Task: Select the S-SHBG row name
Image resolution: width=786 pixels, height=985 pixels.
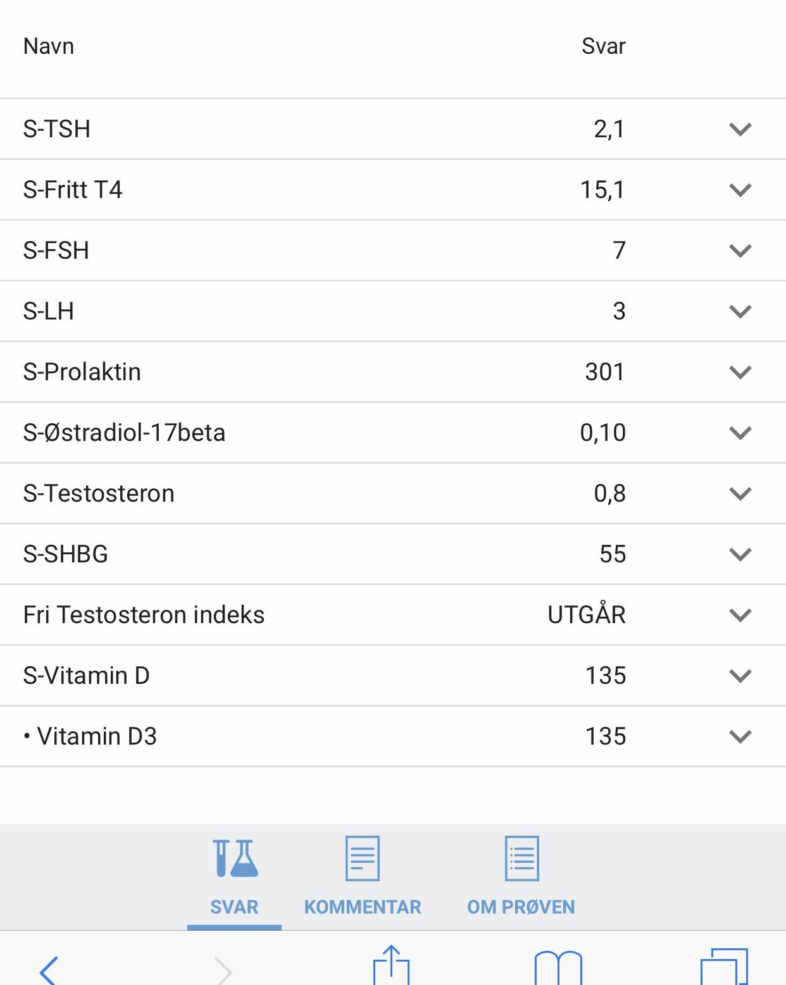Action: tap(66, 554)
